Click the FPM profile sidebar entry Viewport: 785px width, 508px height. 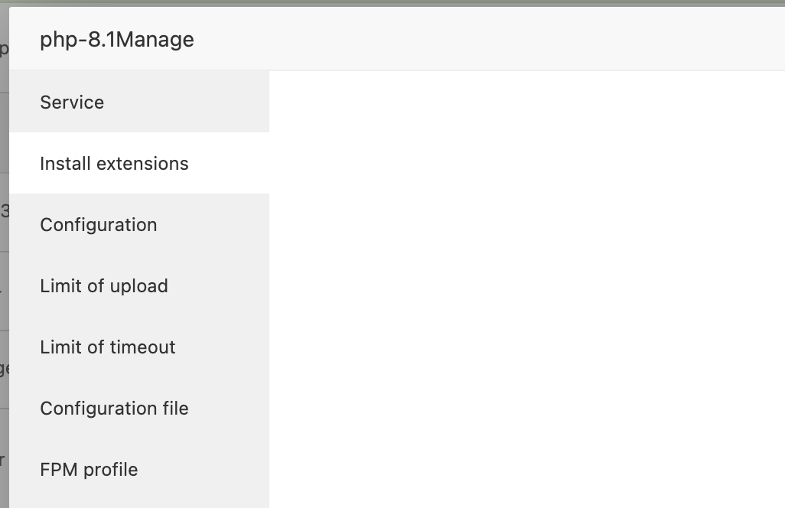point(89,470)
